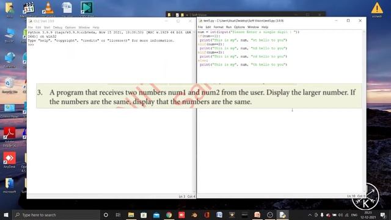Click the microphone icon in the system tray

[x=322, y=215]
